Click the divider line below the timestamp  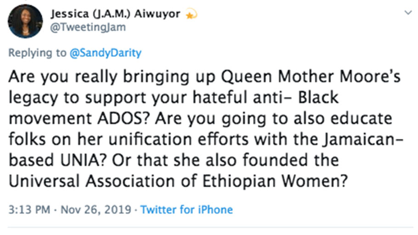209,227
